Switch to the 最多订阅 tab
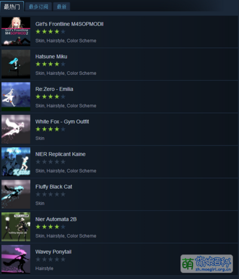 tap(38, 7)
